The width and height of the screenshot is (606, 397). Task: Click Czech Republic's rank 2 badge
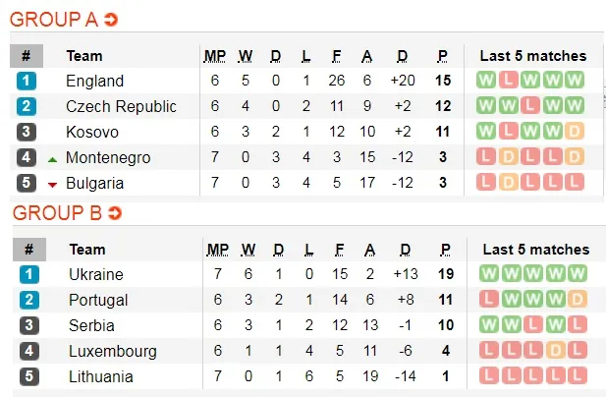pyautogui.click(x=27, y=106)
